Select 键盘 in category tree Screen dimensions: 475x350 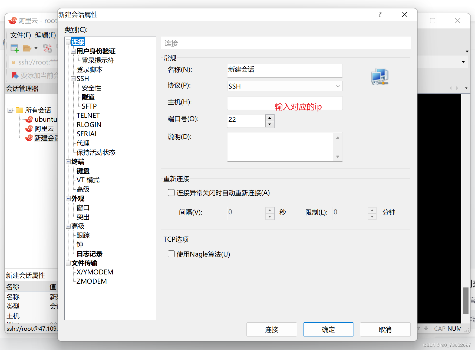(x=83, y=171)
